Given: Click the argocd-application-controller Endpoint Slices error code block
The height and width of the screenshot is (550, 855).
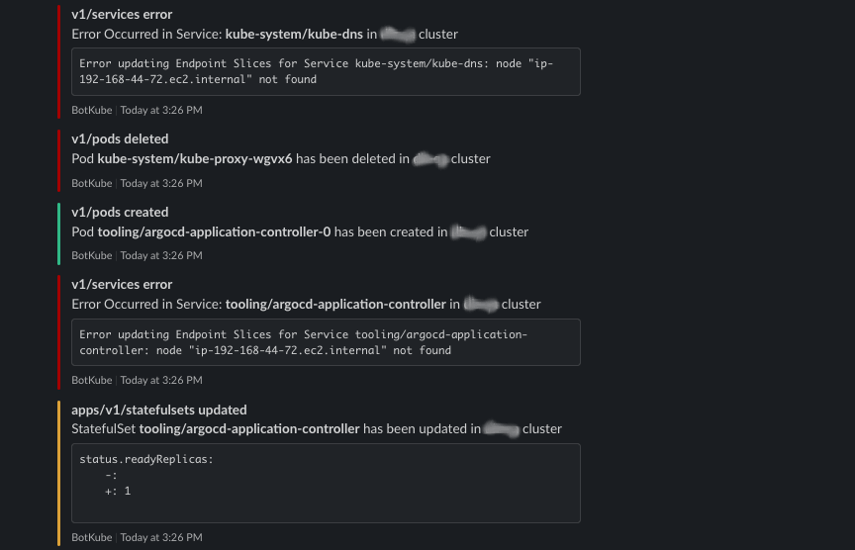Looking at the screenshot, I should pyautogui.click(x=326, y=342).
